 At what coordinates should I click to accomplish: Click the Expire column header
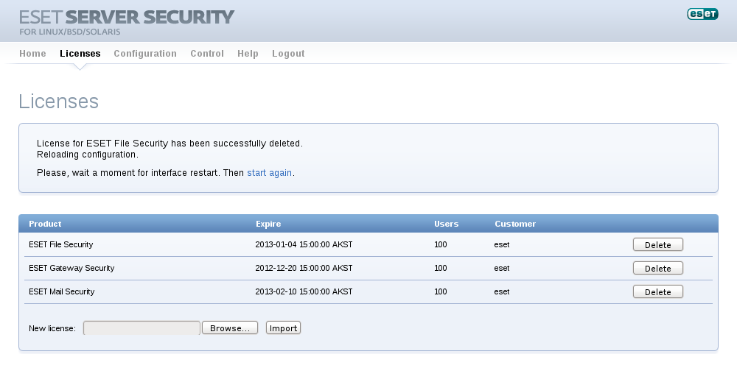(x=268, y=224)
